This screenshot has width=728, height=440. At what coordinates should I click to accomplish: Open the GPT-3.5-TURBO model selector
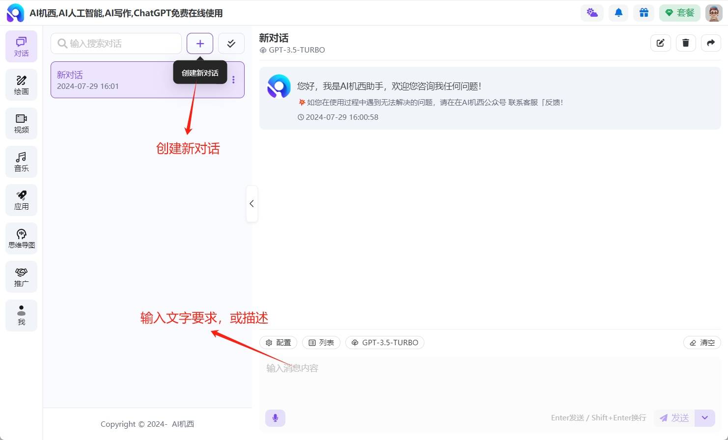point(385,343)
